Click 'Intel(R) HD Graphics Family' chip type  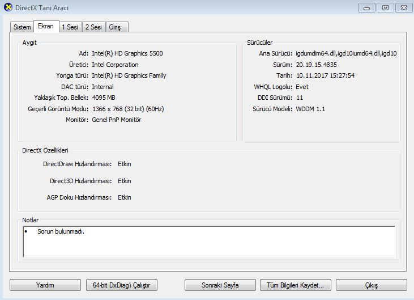129,75
